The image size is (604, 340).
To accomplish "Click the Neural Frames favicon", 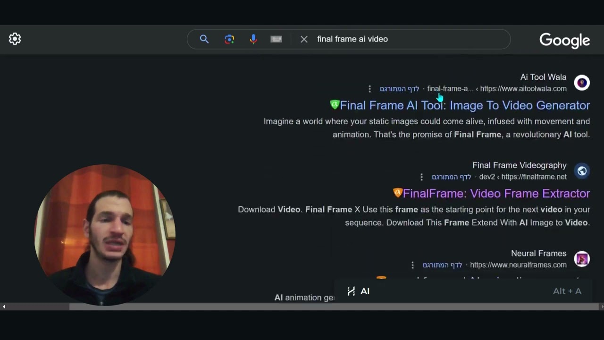I will [582, 259].
